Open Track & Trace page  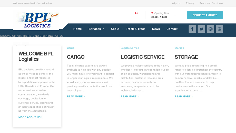[x=135, y=29]
